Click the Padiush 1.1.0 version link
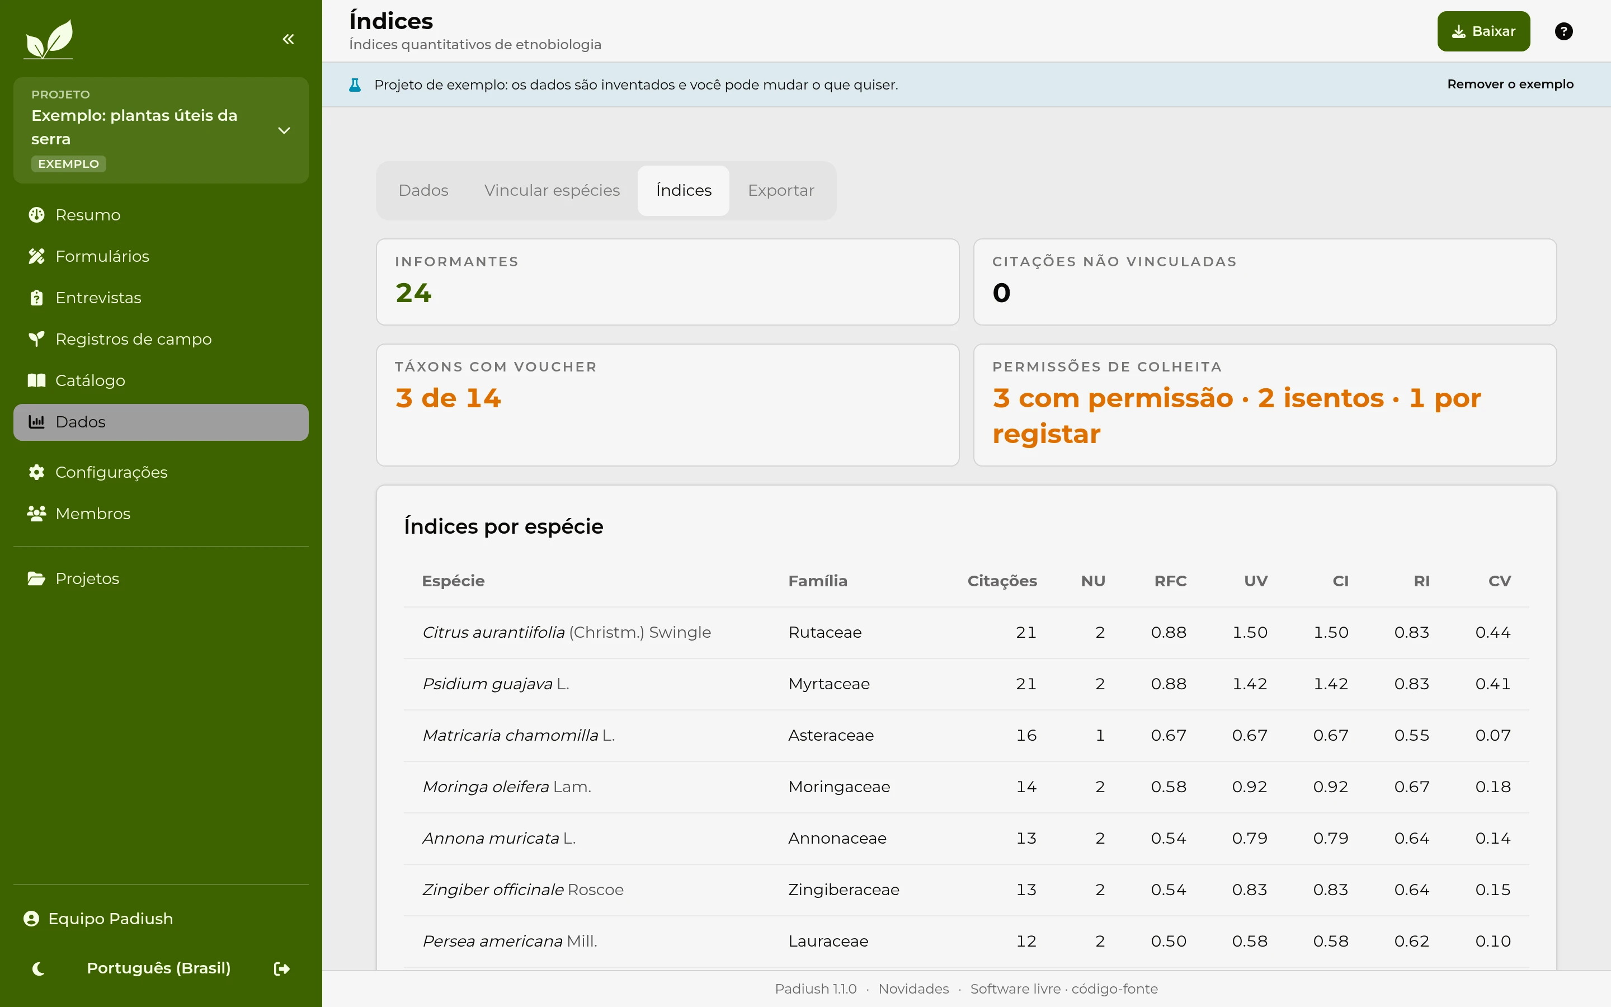Image resolution: width=1611 pixels, height=1007 pixels. pyautogui.click(x=816, y=989)
